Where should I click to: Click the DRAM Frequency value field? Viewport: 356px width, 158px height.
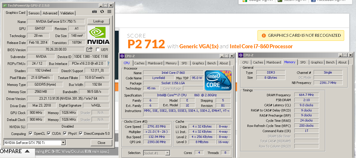point(306,95)
